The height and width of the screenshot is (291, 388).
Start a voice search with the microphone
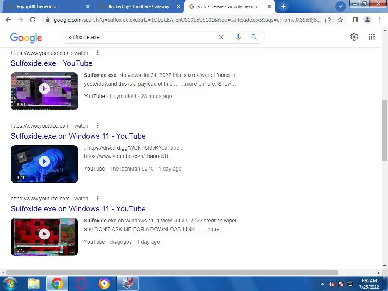238,37
